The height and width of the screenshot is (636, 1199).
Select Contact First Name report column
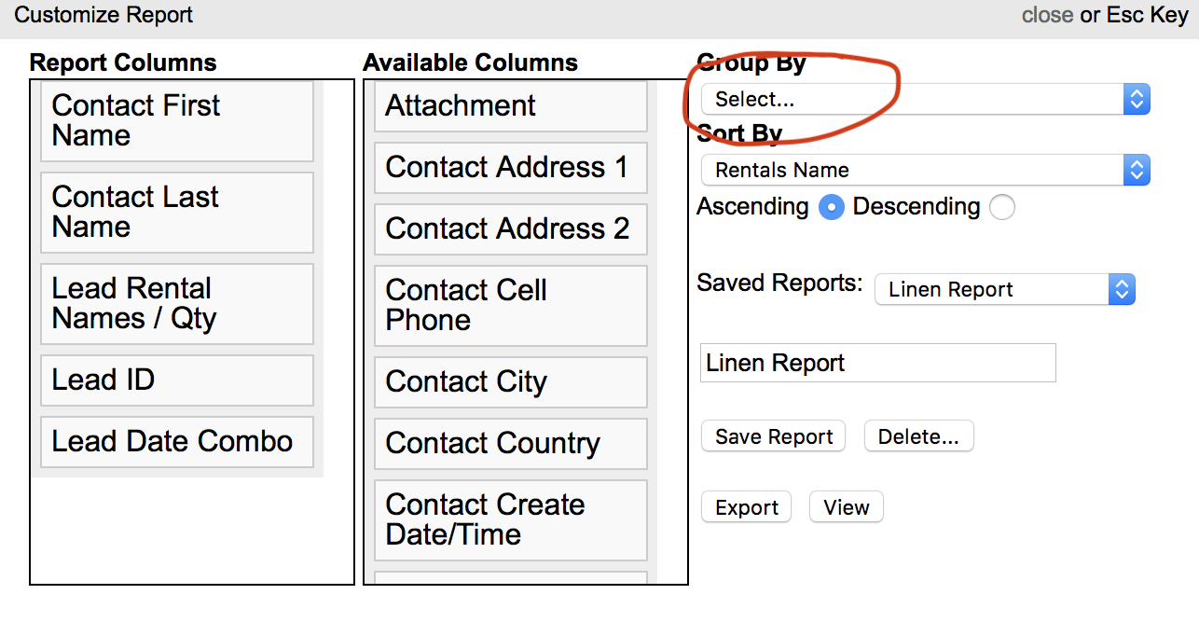tap(177, 121)
